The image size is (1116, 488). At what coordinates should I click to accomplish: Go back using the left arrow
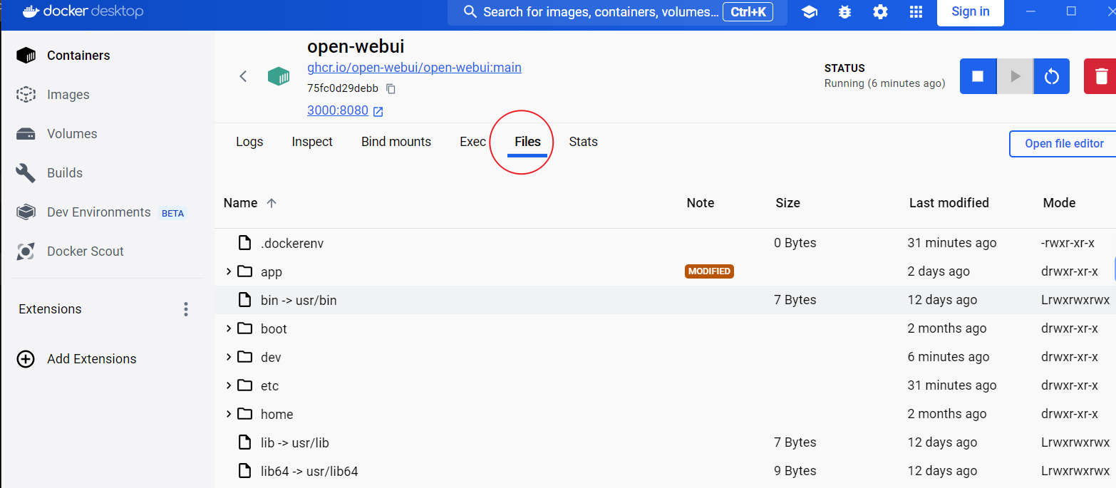243,76
